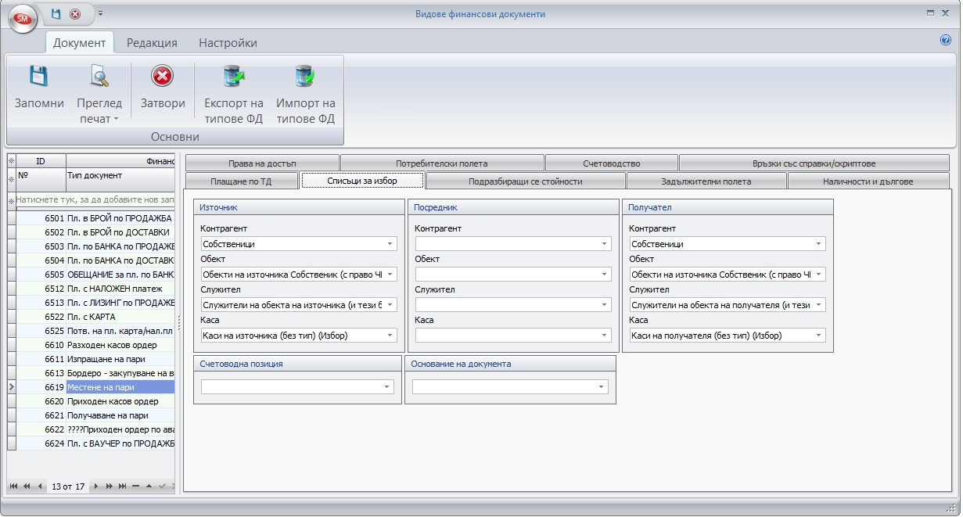Viewport: 963px width, 517px height.
Task: Open Счетоводна позиция dropdown
Action: click(386, 387)
